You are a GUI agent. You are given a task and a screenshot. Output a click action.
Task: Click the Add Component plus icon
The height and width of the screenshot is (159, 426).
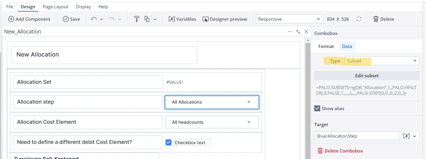click(11, 19)
